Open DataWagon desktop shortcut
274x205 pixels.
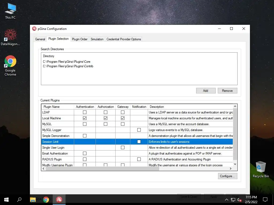10,37
